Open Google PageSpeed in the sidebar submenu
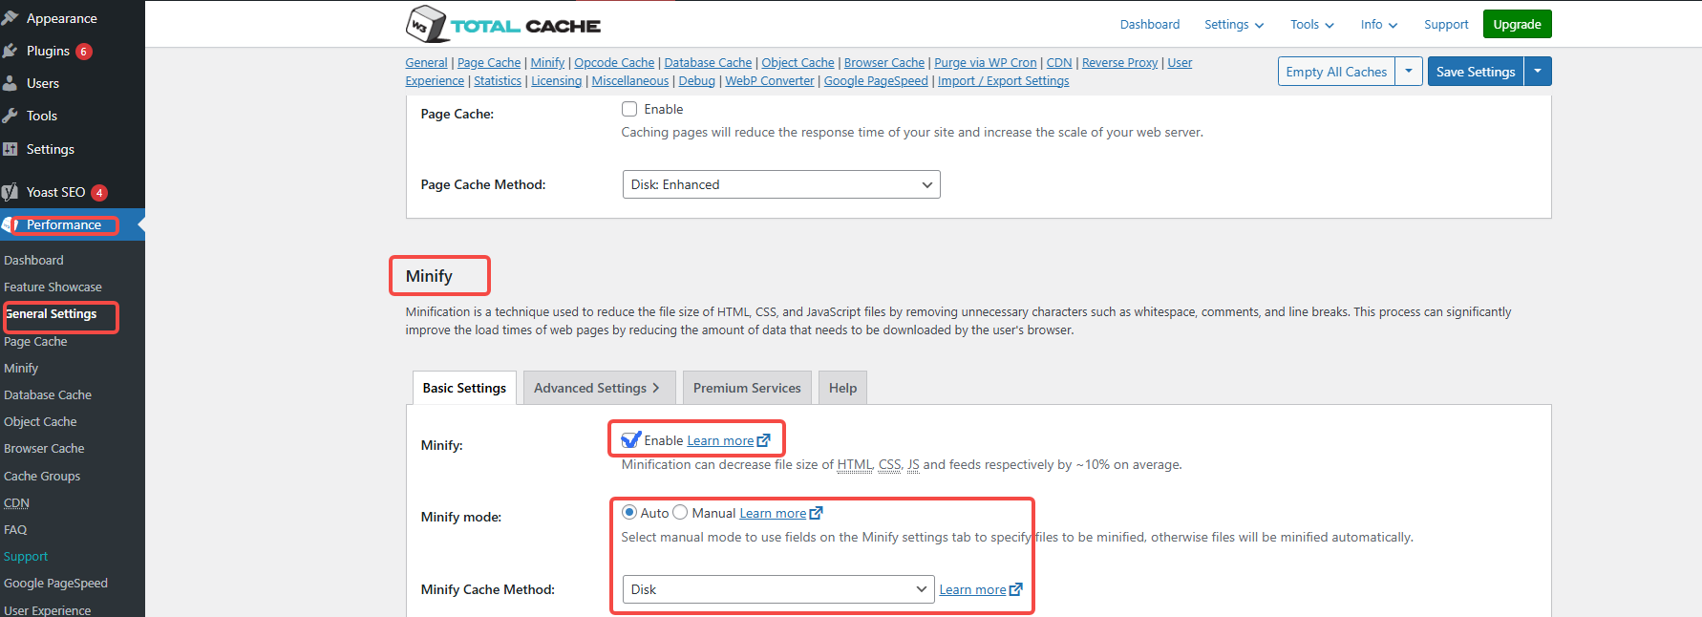The width and height of the screenshot is (1702, 617). [x=55, y=583]
